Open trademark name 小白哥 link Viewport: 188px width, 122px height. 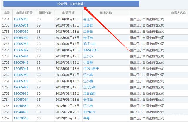pos(88,62)
